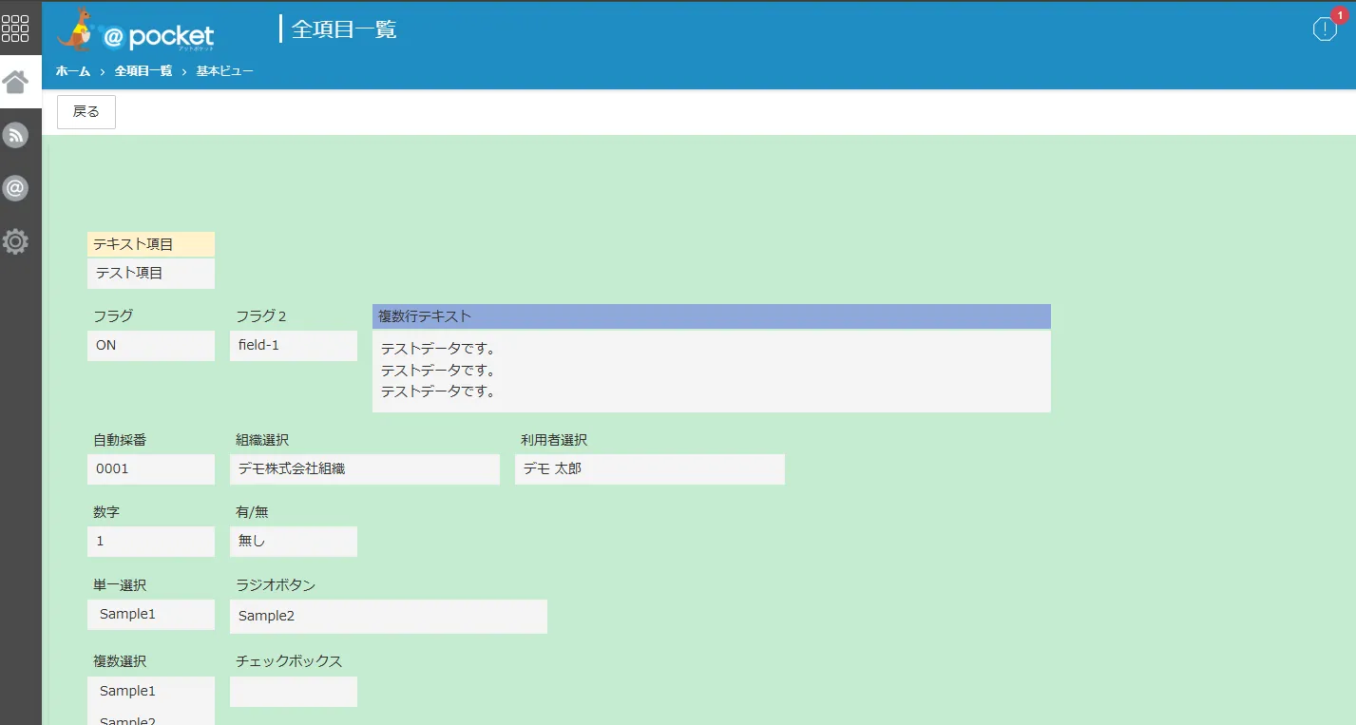Click the 戻る button
Screen dimensions: 1356x725
(86, 111)
